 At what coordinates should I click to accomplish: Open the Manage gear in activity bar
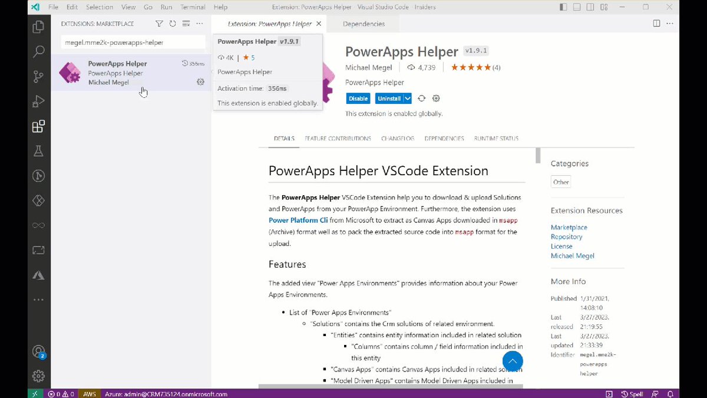click(38, 376)
